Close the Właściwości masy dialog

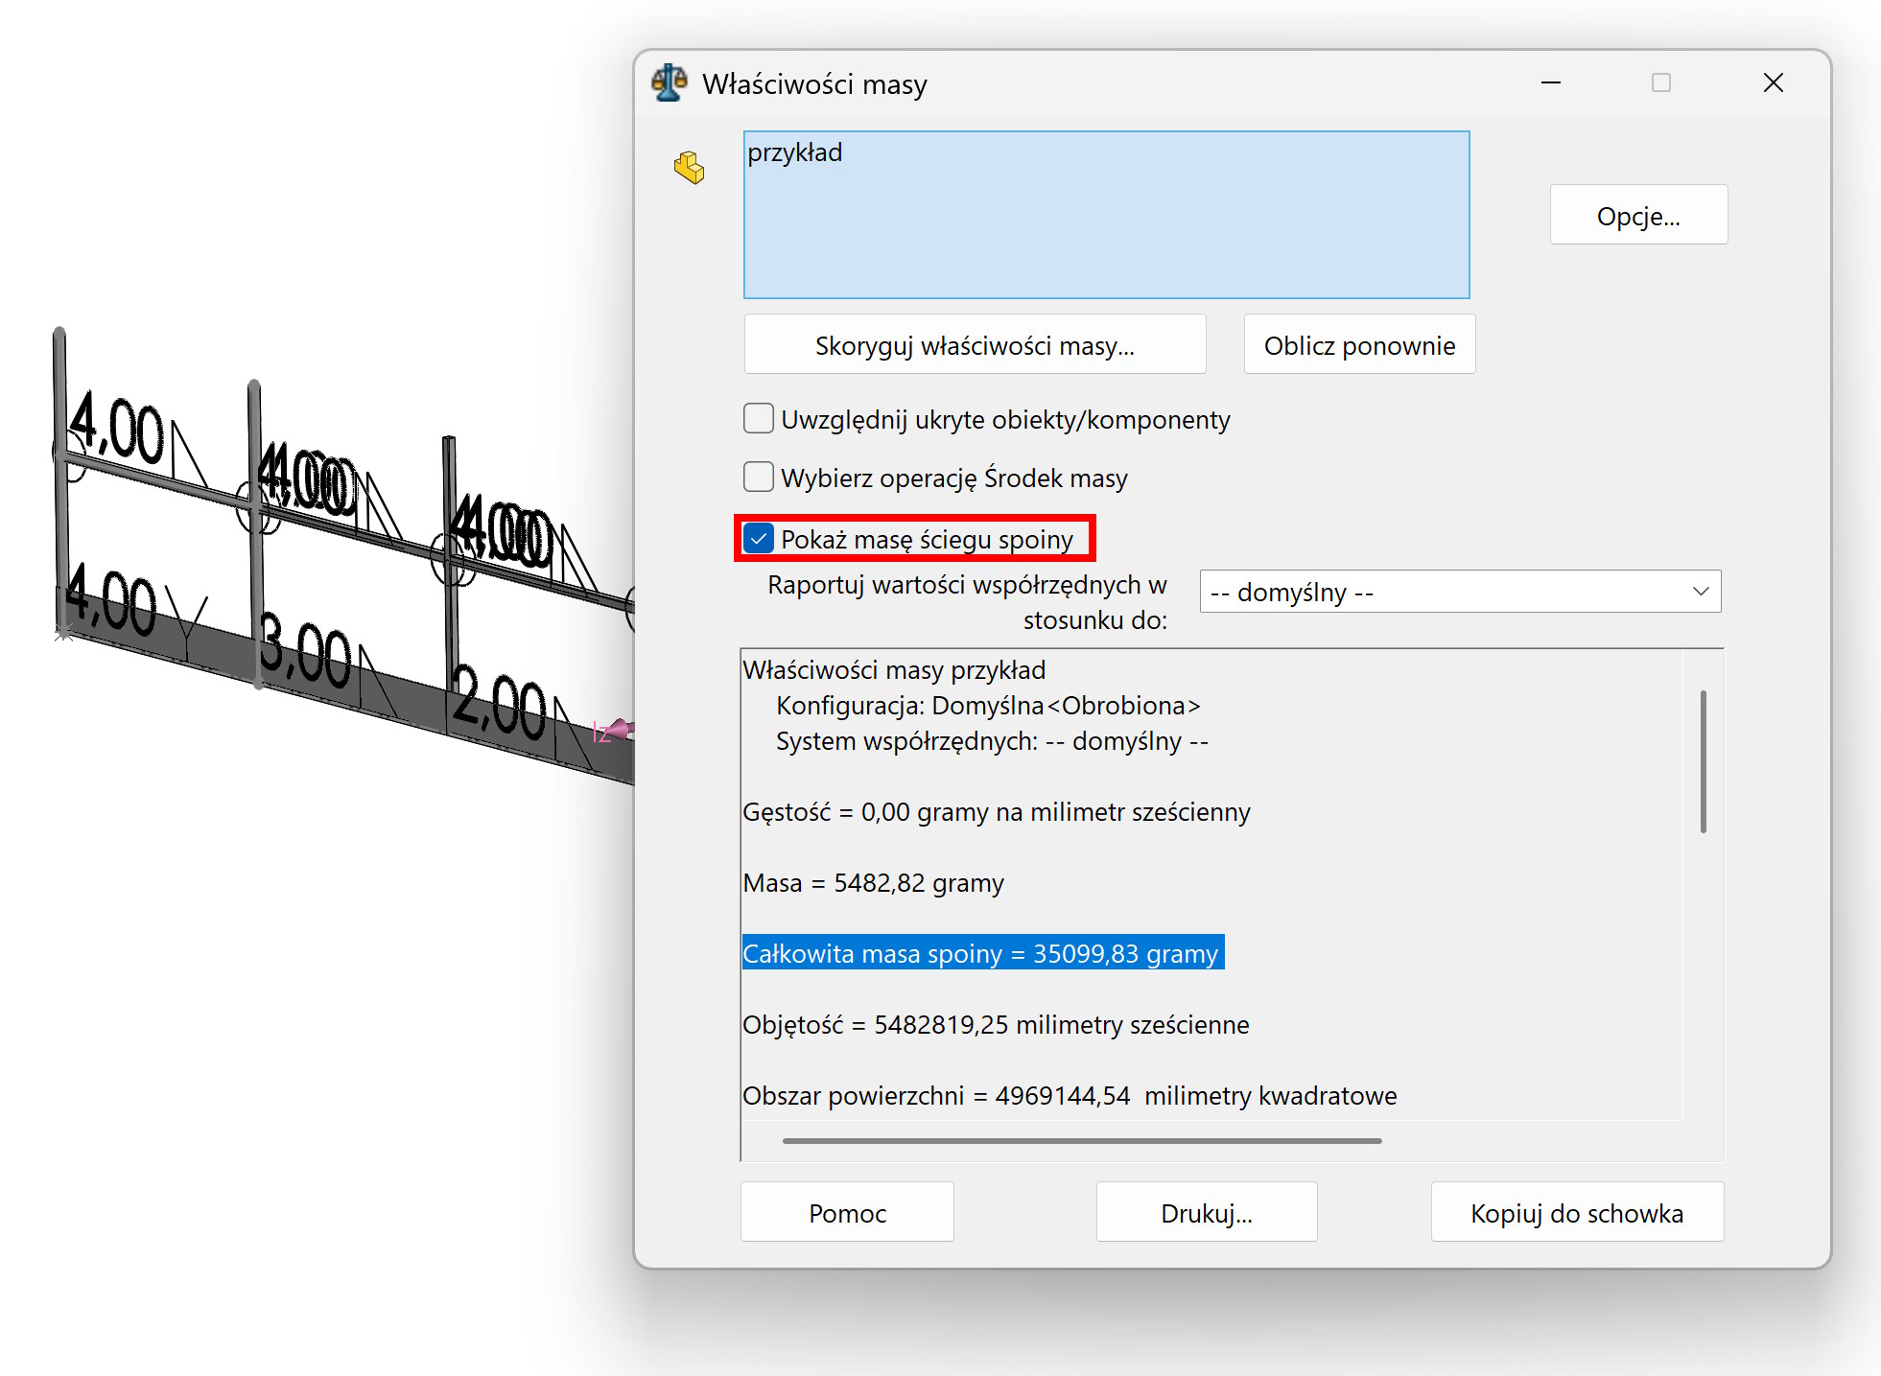click(1773, 83)
